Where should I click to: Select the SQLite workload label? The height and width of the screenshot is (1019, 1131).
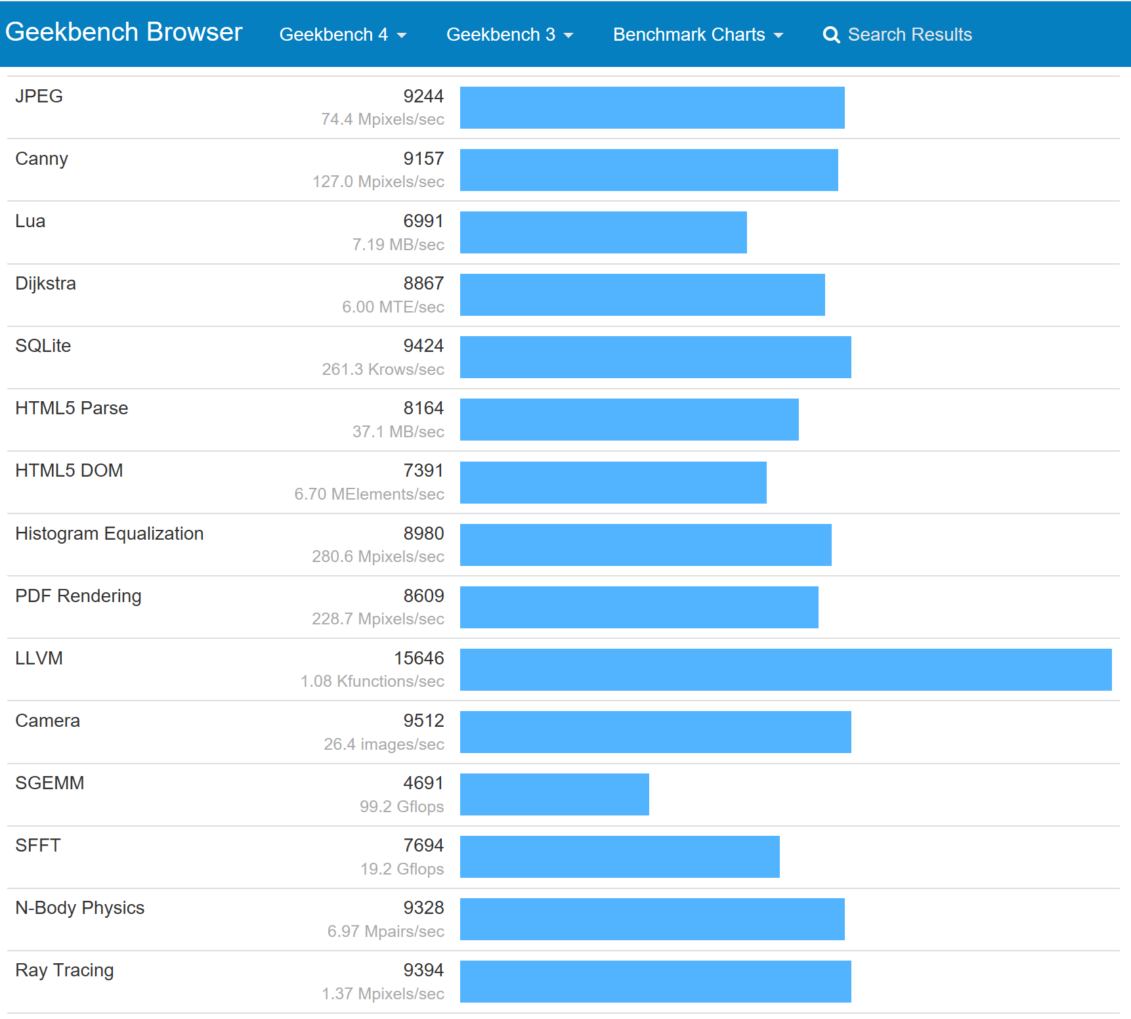[43, 345]
